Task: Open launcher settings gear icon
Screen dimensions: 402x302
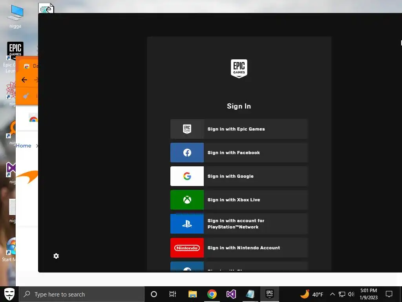Action: click(x=56, y=256)
